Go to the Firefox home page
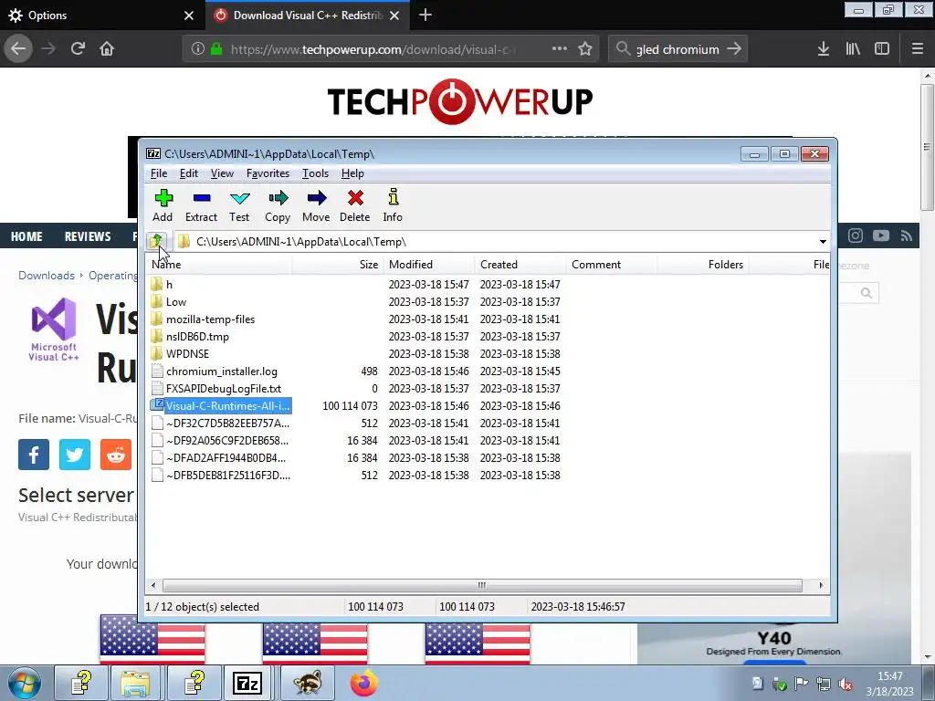935x701 pixels. tap(107, 49)
